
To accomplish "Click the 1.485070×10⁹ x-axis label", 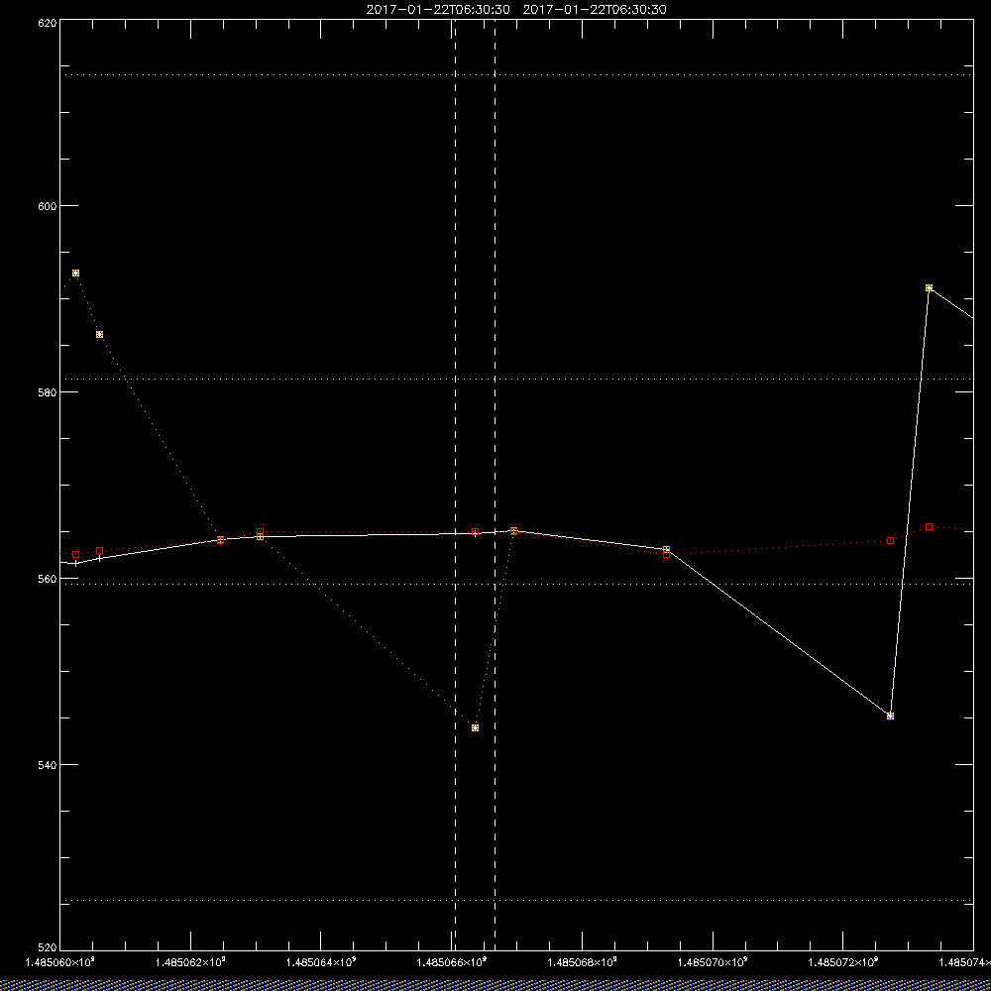I will [x=713, y=962].
